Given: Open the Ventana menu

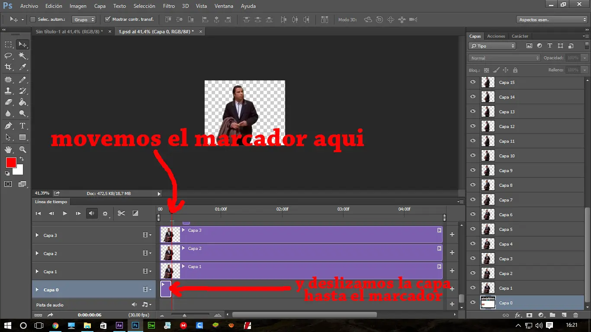Looking at the screenshot, I should (224, 6).
